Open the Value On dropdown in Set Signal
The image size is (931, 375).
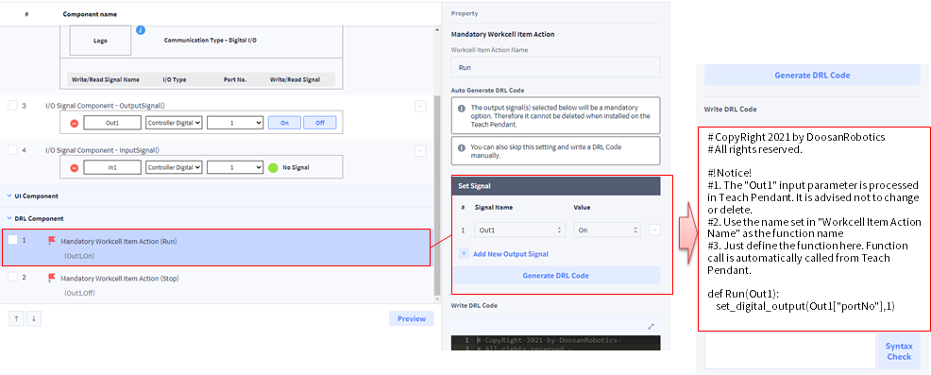point(607,230)
